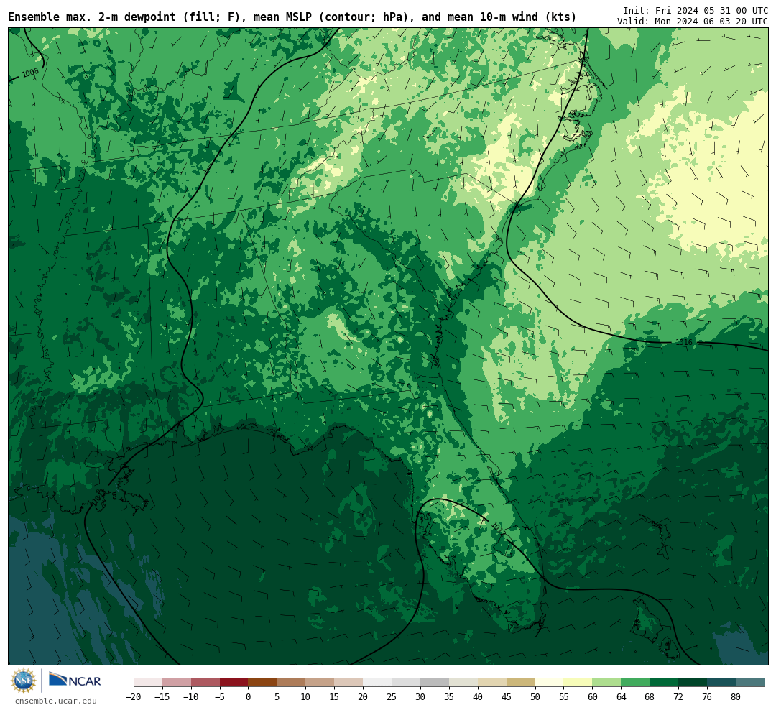Click the 60 colorbar tick label
776x710 pixels.
point(593,697)
